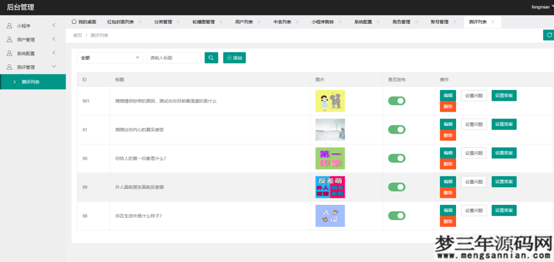Close the 系统配置 tab
Viewport: 554px width, 262px height.
pos(378,22)
